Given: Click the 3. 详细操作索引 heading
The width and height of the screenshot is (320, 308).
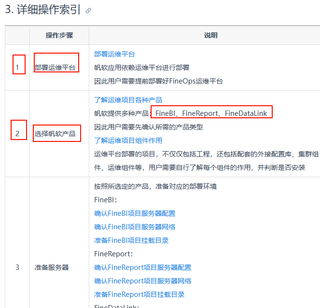Looking at the screenshot, I should tap(42, 10).
